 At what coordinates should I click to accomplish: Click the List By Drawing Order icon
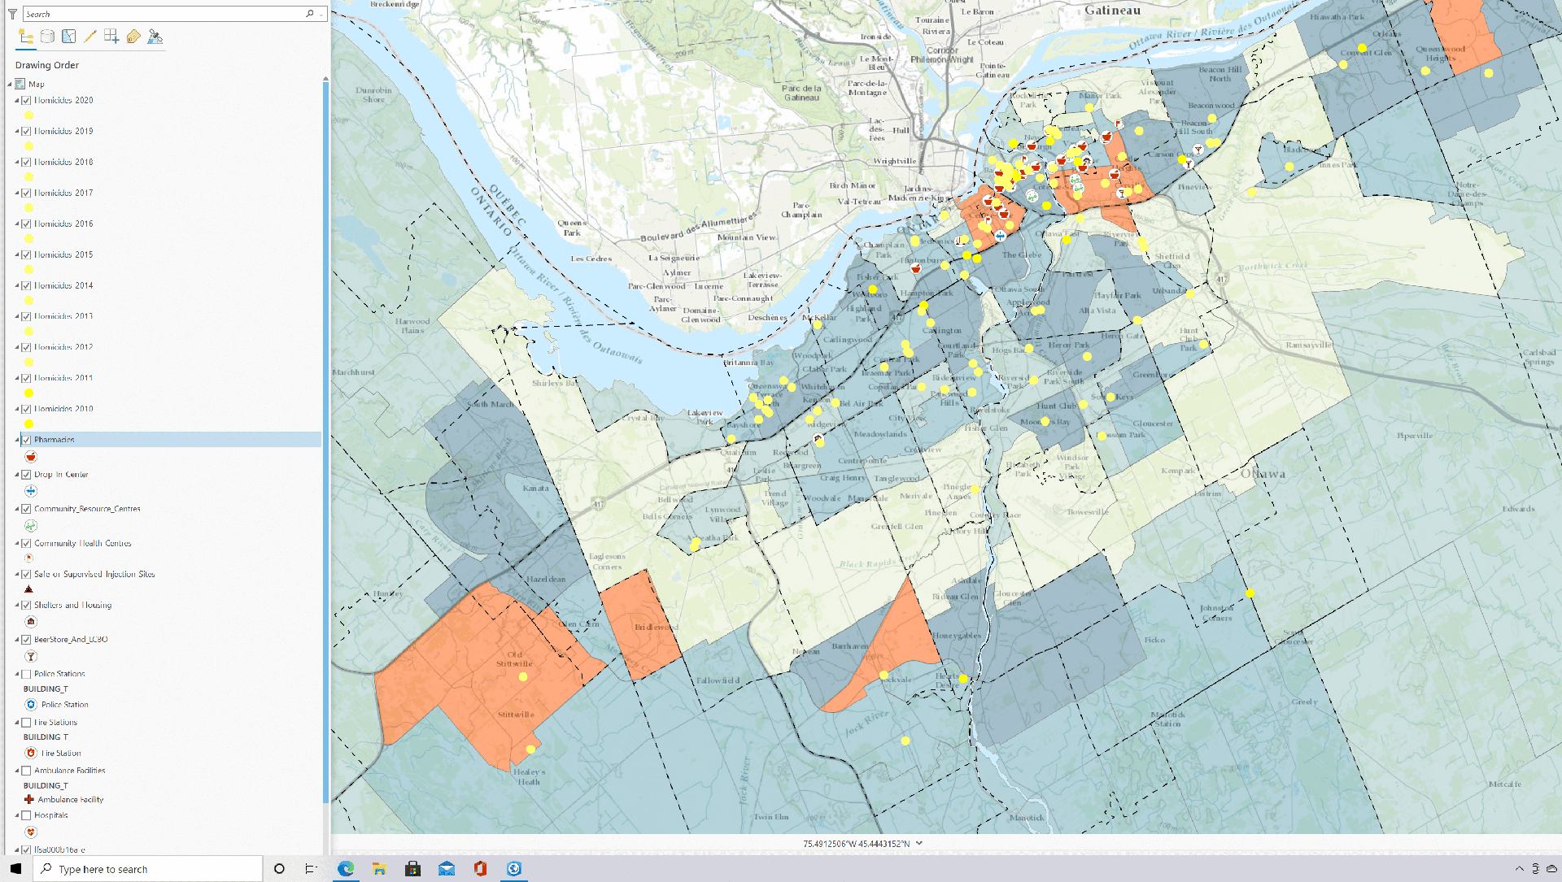pyautogui.click(x=26, y=37)
